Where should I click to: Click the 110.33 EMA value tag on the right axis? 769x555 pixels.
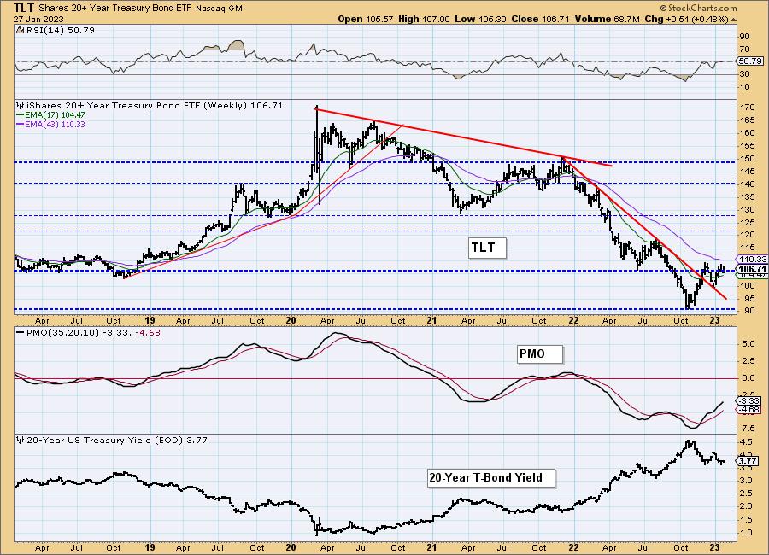point(752,259)
